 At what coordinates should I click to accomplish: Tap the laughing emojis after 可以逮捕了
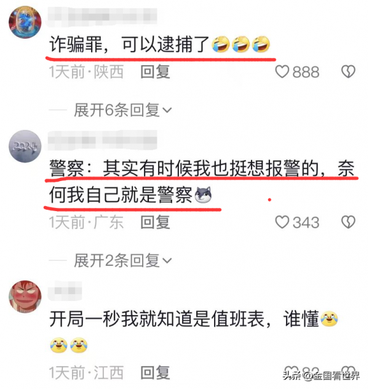pyautogui.click(x=240, y=44)
